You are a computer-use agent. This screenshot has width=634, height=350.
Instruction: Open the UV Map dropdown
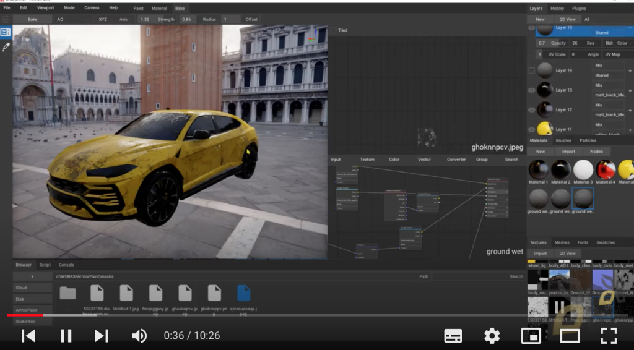(617, 54)
